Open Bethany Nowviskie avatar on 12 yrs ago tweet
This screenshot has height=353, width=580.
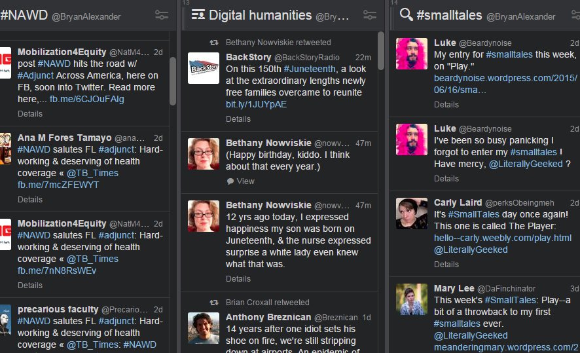[x=204, y=216]
